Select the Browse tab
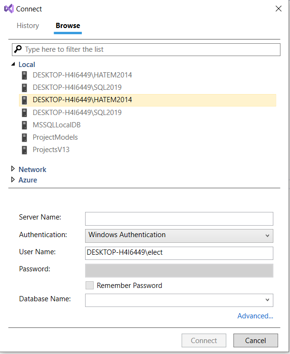 click(x=68, y=26)
